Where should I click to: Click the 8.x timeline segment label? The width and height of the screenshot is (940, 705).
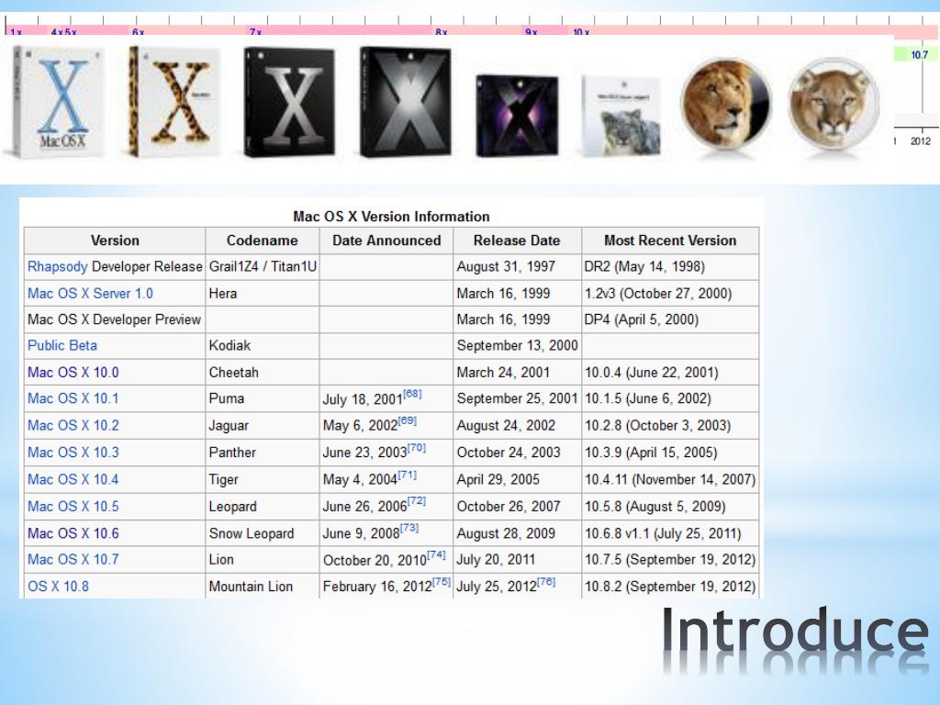(442, 32)
